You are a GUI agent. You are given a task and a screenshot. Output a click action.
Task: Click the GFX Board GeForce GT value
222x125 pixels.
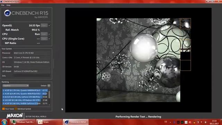click(26, 71)
